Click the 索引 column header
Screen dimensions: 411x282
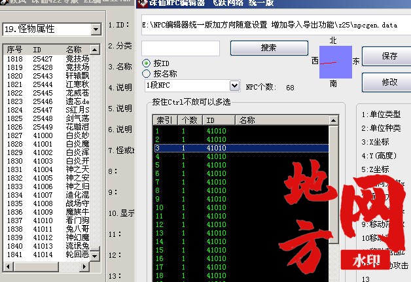[x=165, y=120]
